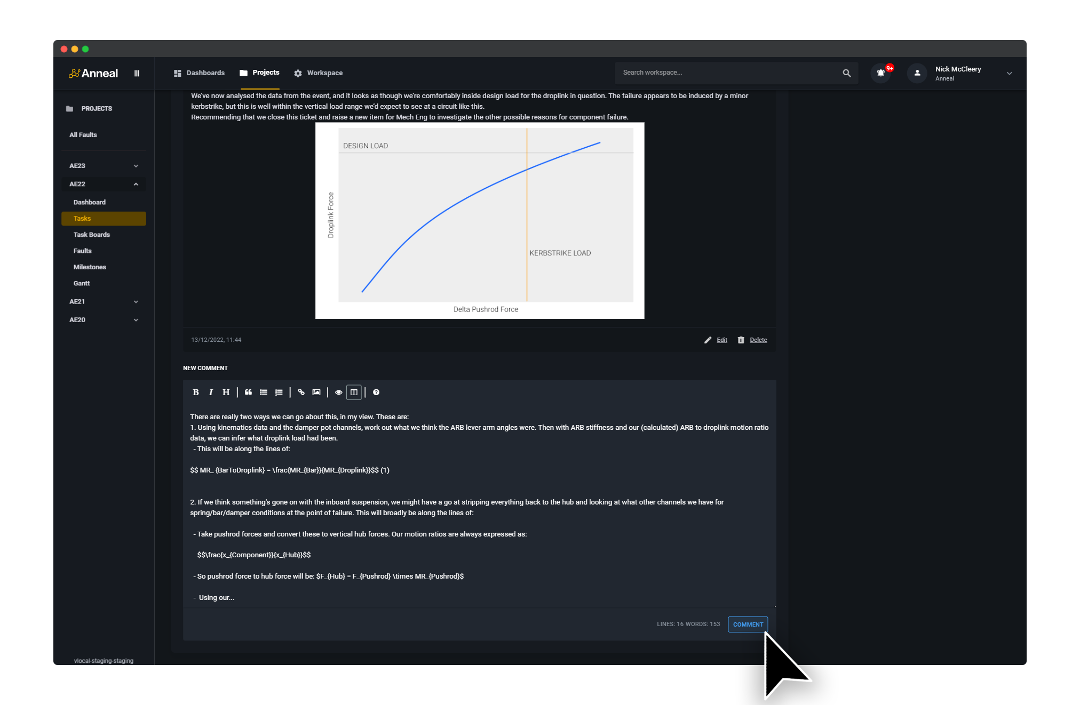Apply bold formatting in the comment editor

pos(195,392)
